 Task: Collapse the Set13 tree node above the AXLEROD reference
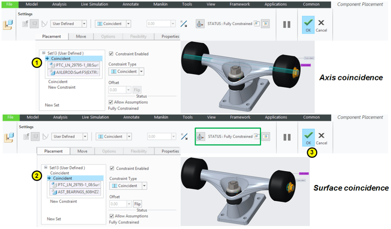pos(44,53)
